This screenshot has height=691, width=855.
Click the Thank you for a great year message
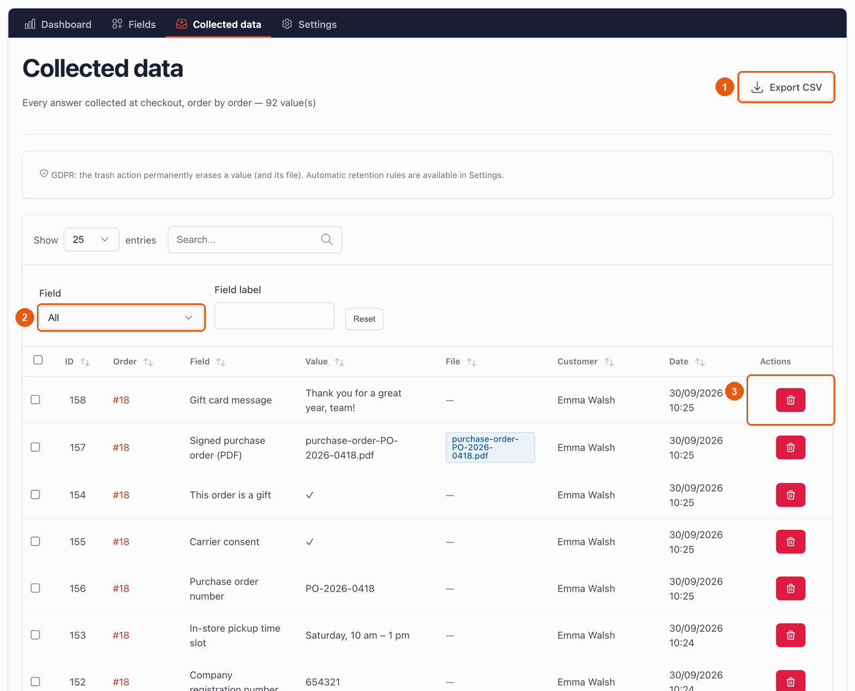point(353,401)
